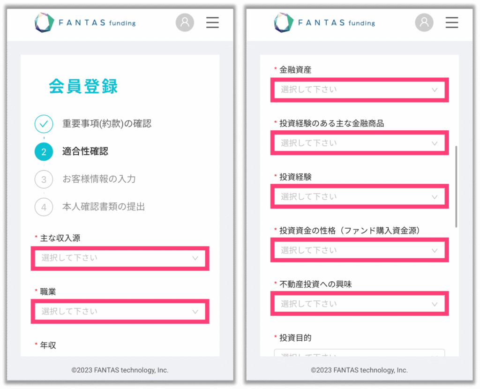Select step 3 circle for お客様情報の入力
This screenshot has width=480, height=389.
[x=44, y=179]
